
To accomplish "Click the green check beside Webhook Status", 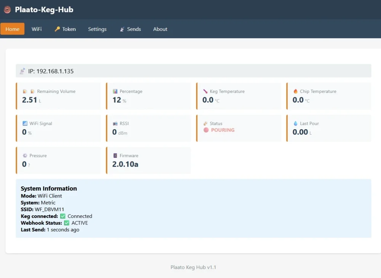I will click(x=67, y=223).
